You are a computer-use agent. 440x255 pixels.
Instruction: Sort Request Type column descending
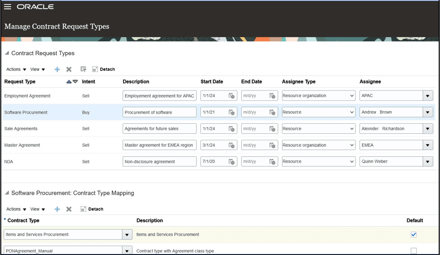[x=75, y=81]
